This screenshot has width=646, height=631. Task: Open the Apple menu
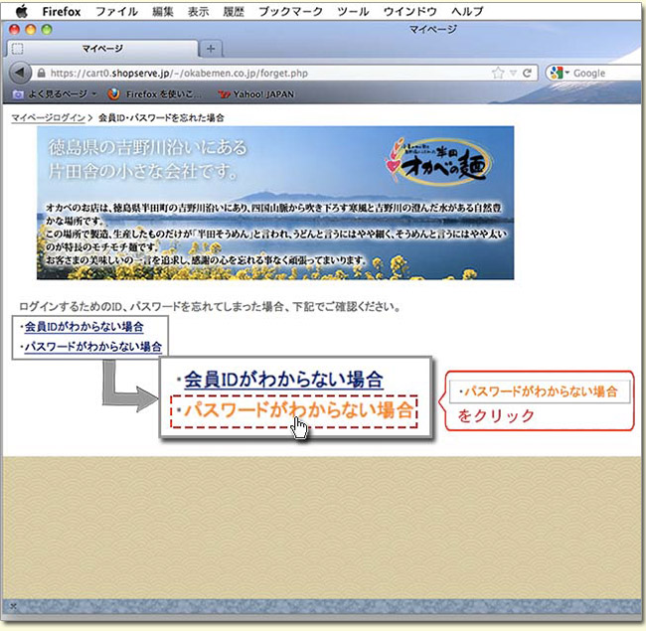[21, 11]
